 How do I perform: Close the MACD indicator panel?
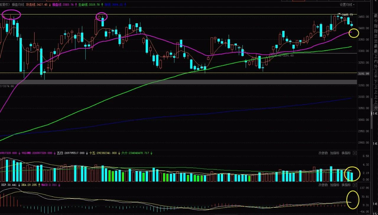(x=355, y=185)
